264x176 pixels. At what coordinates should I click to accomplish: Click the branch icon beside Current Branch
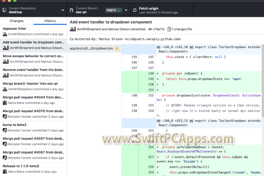tap(71, 10)
